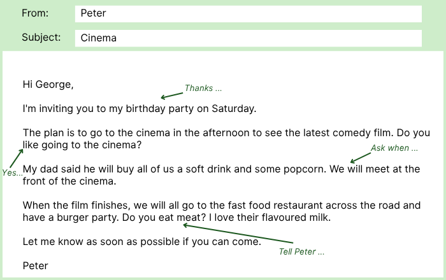Click the "Hi George," greeting line

48,84
